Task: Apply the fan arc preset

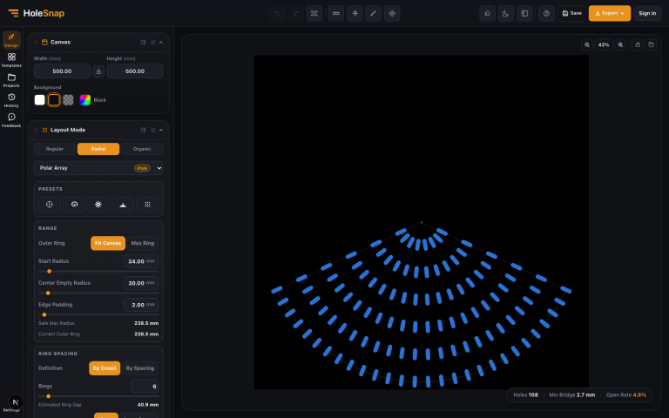Action: (123, 205)
